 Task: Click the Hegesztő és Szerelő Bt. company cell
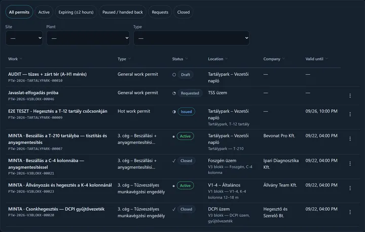pyautogui.click(x=275, y=212)
